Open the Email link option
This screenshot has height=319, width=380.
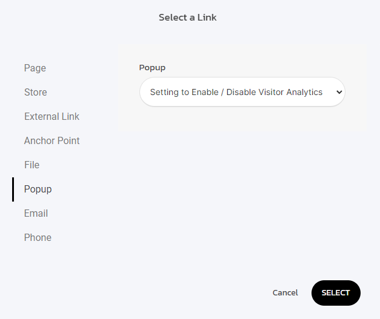pyautogui.click(x=36, y=213)
